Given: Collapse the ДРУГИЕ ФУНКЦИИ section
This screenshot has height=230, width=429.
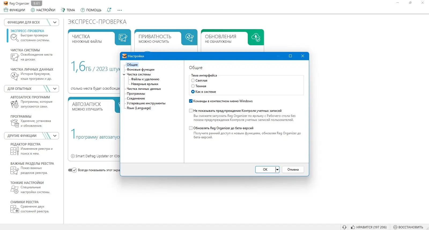Looking at the screenshot, I should pyautogui.click(x=55, y=136).
